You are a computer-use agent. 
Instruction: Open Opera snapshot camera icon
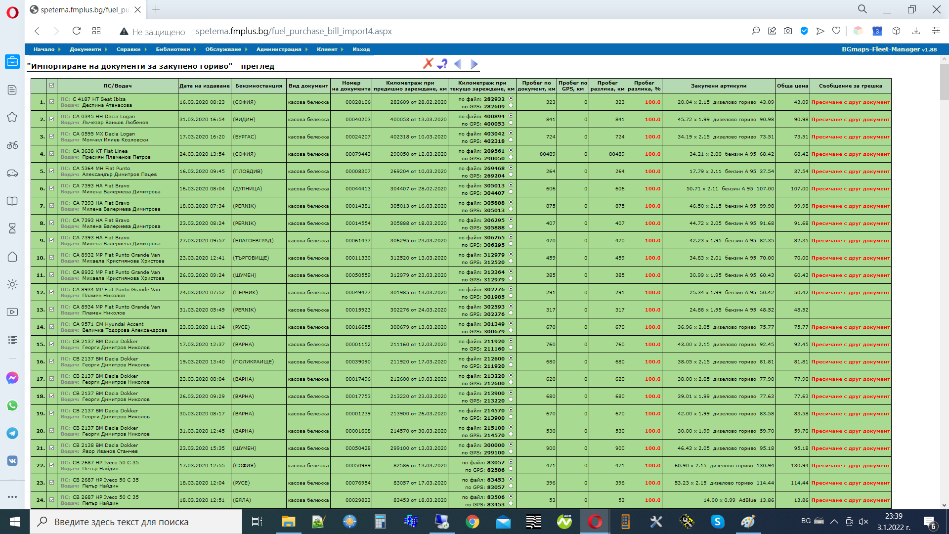[788, 31]
